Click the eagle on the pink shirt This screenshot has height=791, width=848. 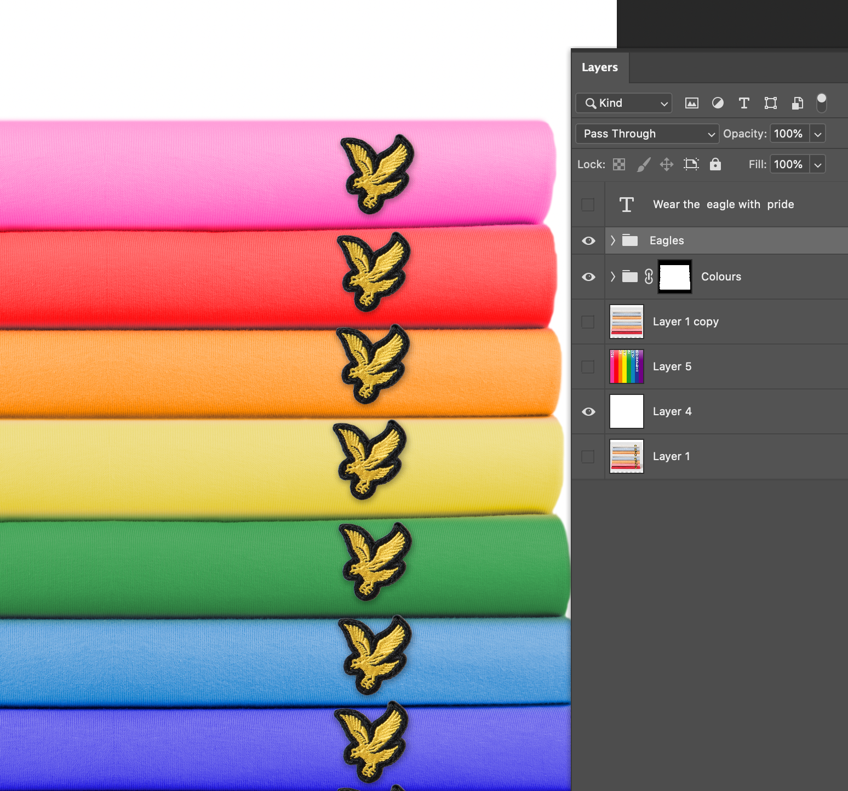click(377, 174)
